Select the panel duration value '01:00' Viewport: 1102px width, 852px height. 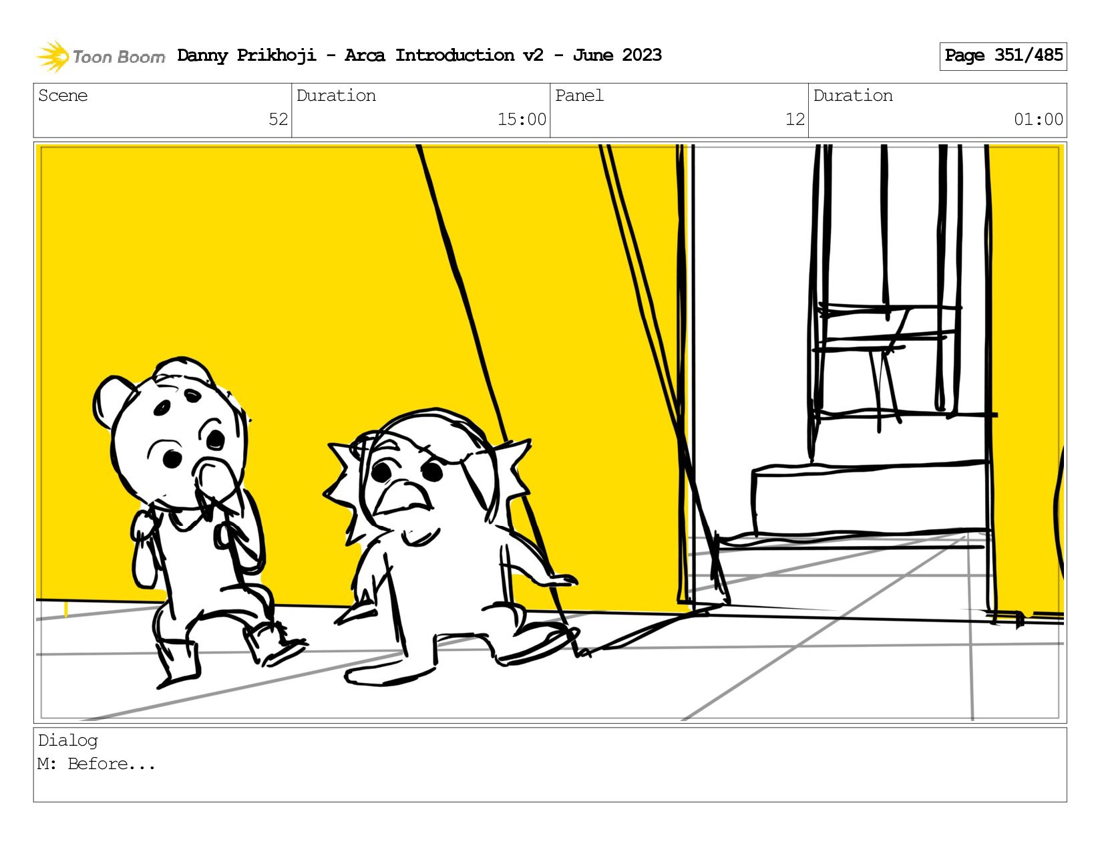[1039, 120]
